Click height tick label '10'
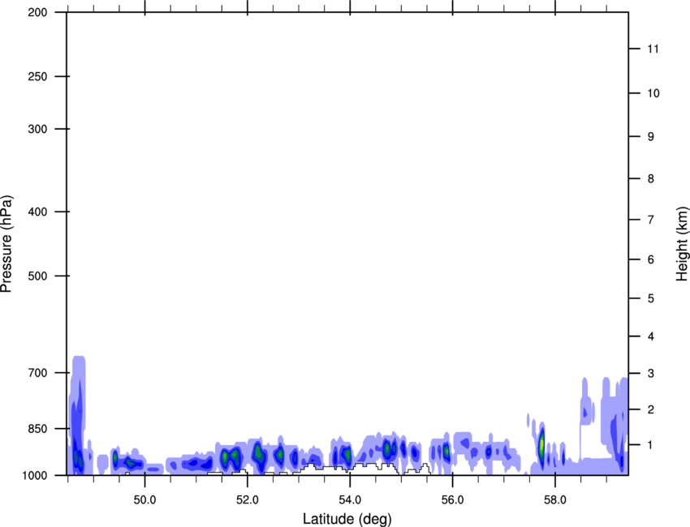This screenshot has width=690, height=527. point(653,93)
